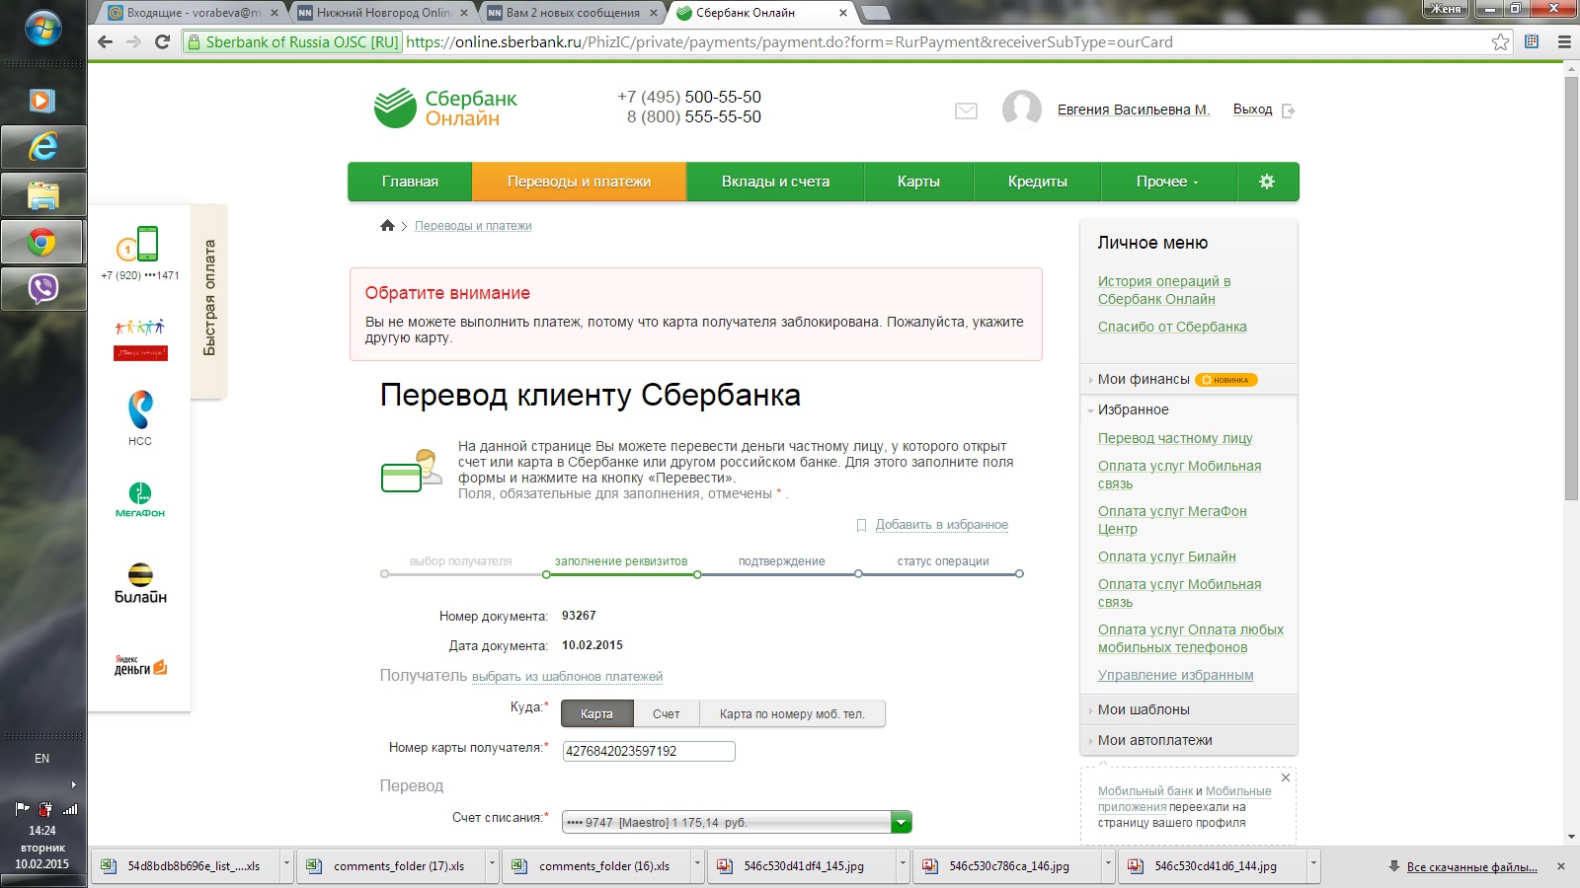Open the messages envelope icon
Image resolution: width=1580 pixels, height=888 pixels.
pyautogui.click(x=966, y=111)
